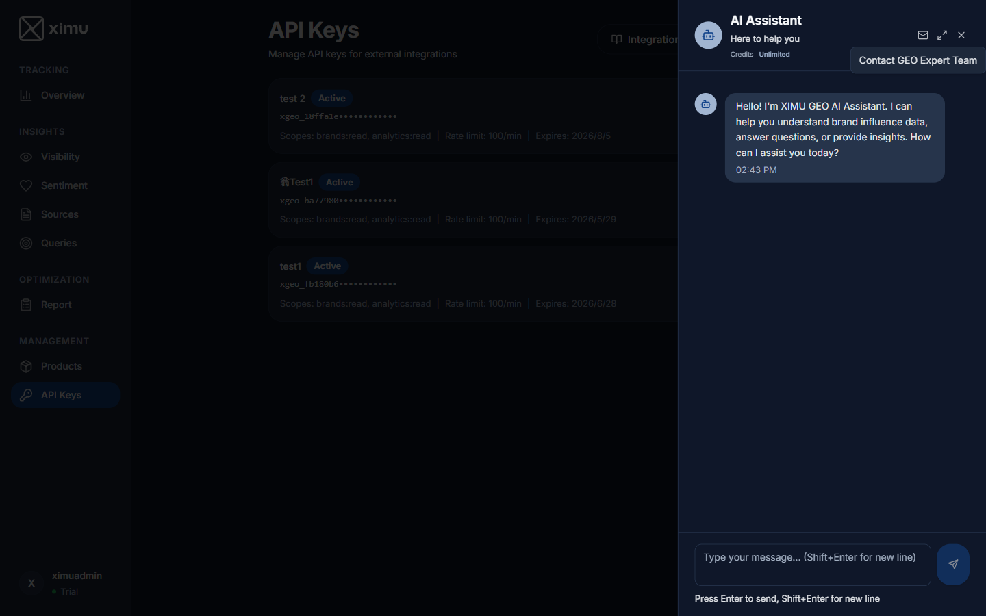Open Queries via the target icon
Viewport: 986px width, 616px height.
[x=26, y=243]
